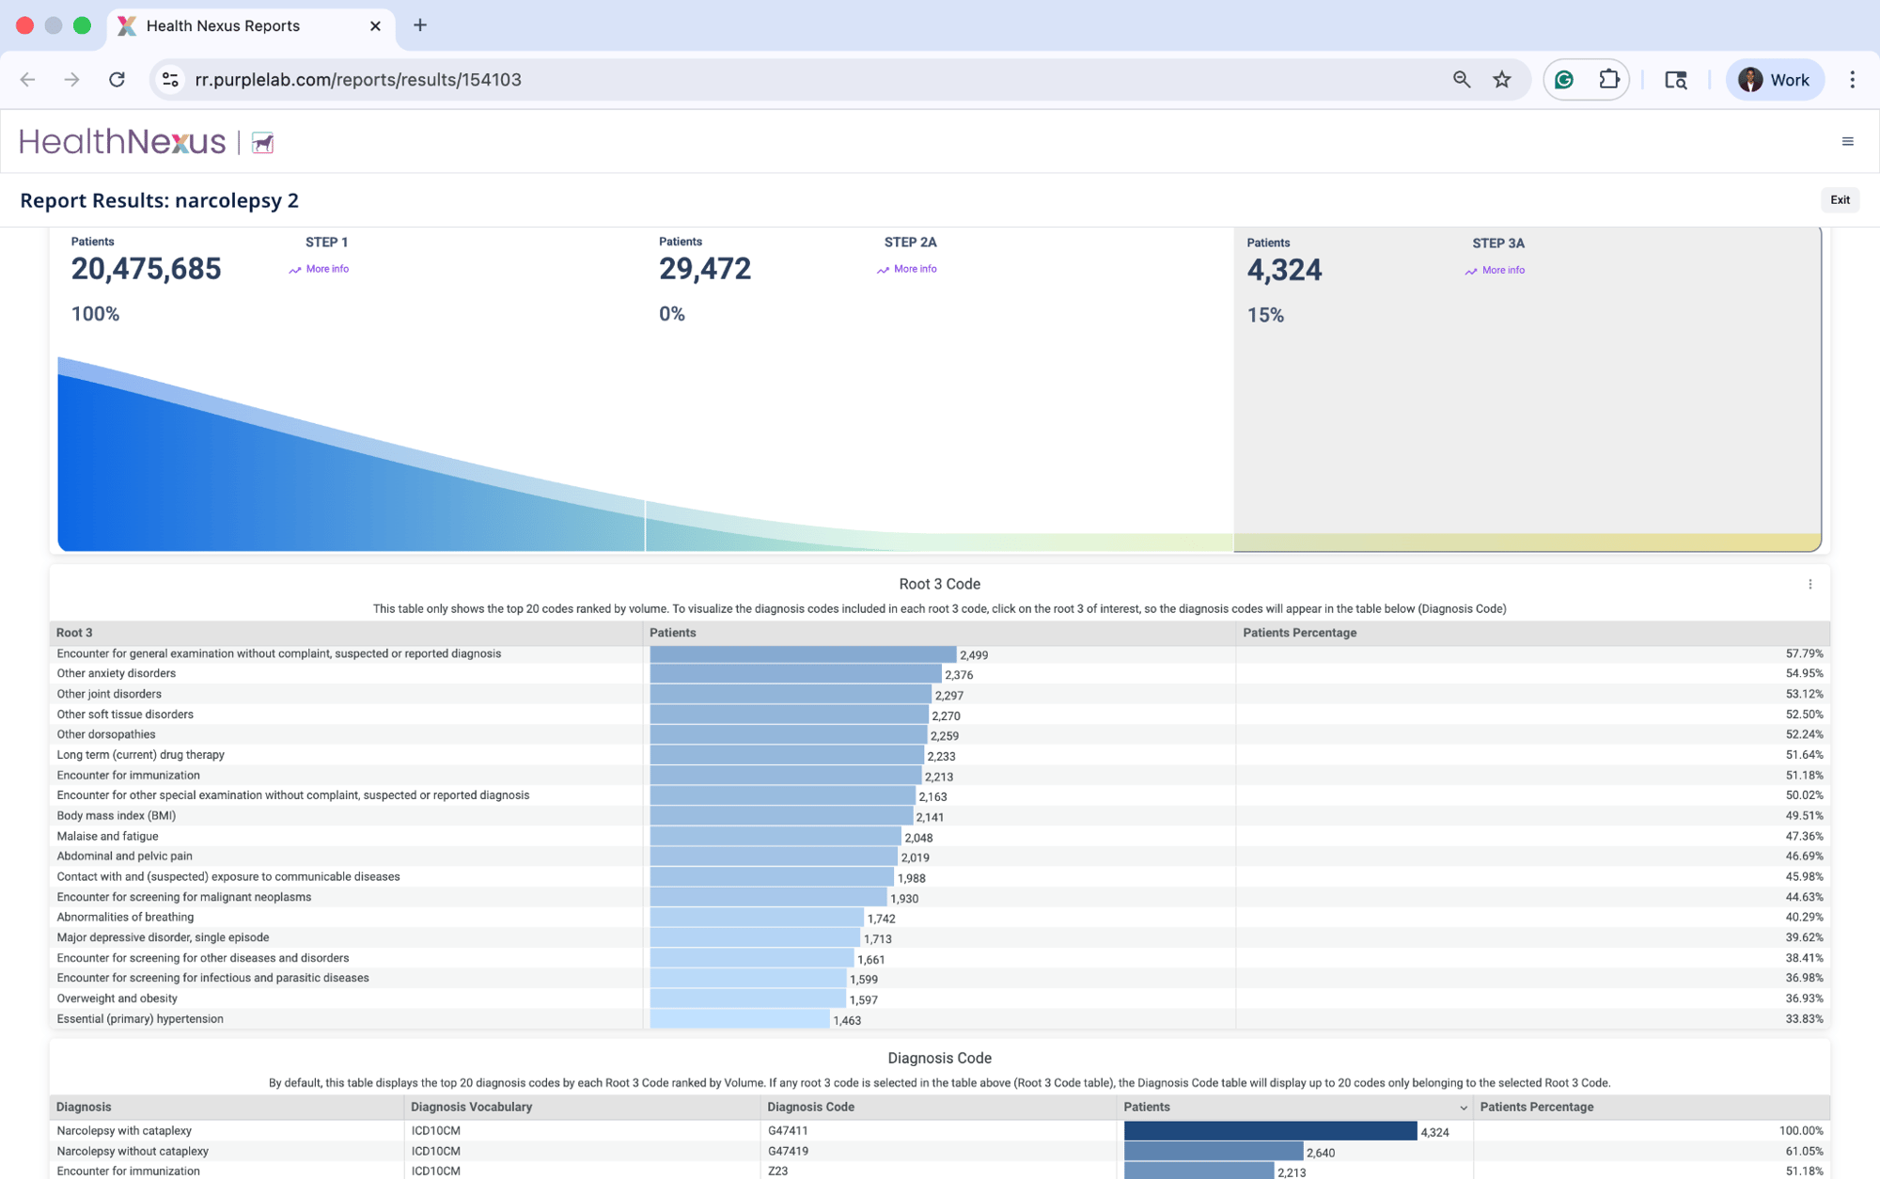Toggle sort arrow on Patients column
The image size is (1880, 1179).
[x=1463, y=1108]
